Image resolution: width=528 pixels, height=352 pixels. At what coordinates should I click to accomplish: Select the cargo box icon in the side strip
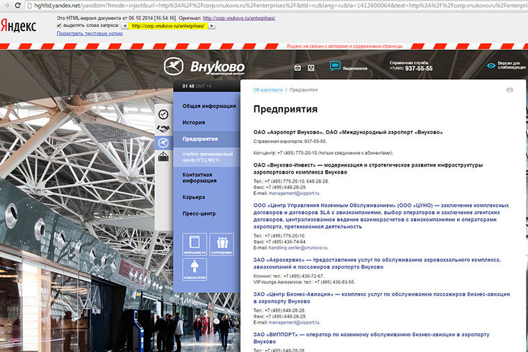point(163,156)
